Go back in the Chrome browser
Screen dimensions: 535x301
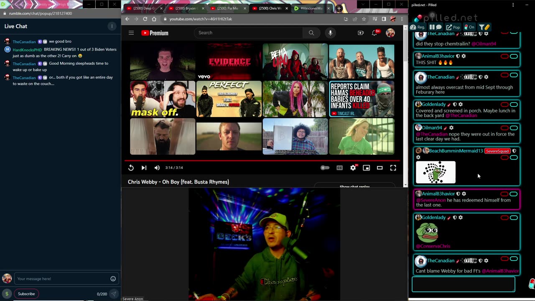click(127, 19)
